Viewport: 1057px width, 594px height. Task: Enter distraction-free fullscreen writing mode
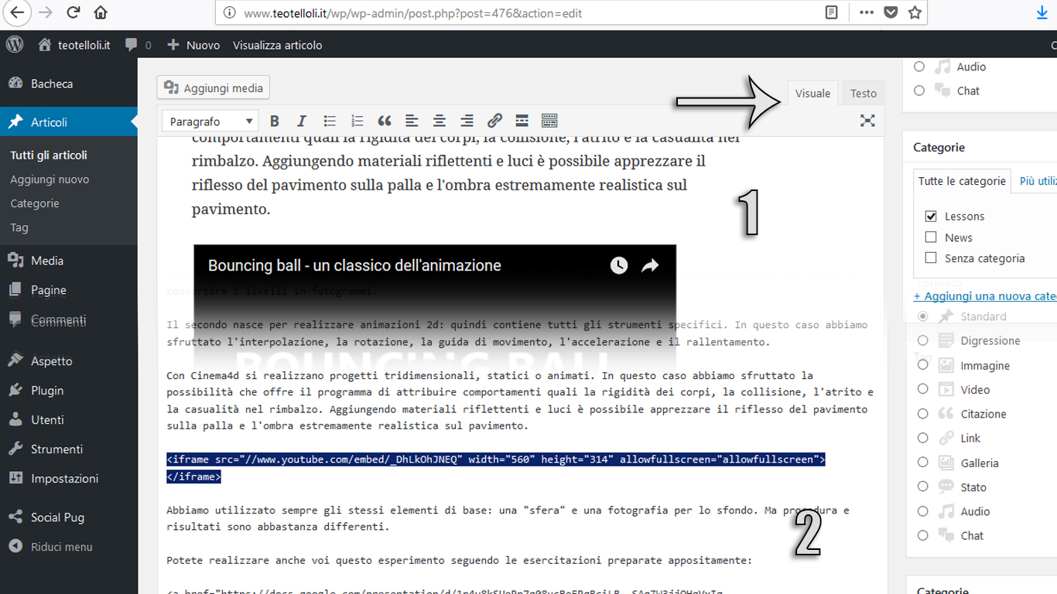pyautogui.click(x=867, y=121)
